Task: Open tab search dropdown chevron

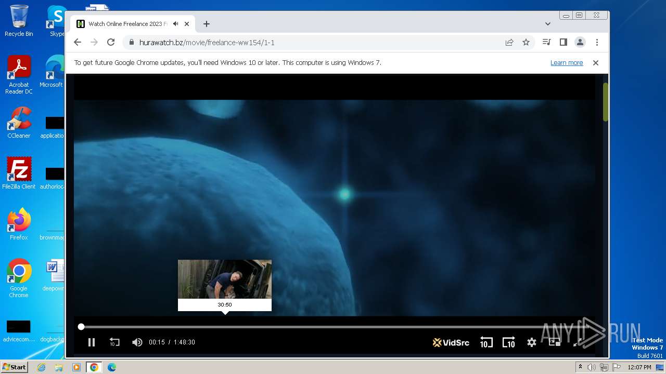Action: (548, 24)
